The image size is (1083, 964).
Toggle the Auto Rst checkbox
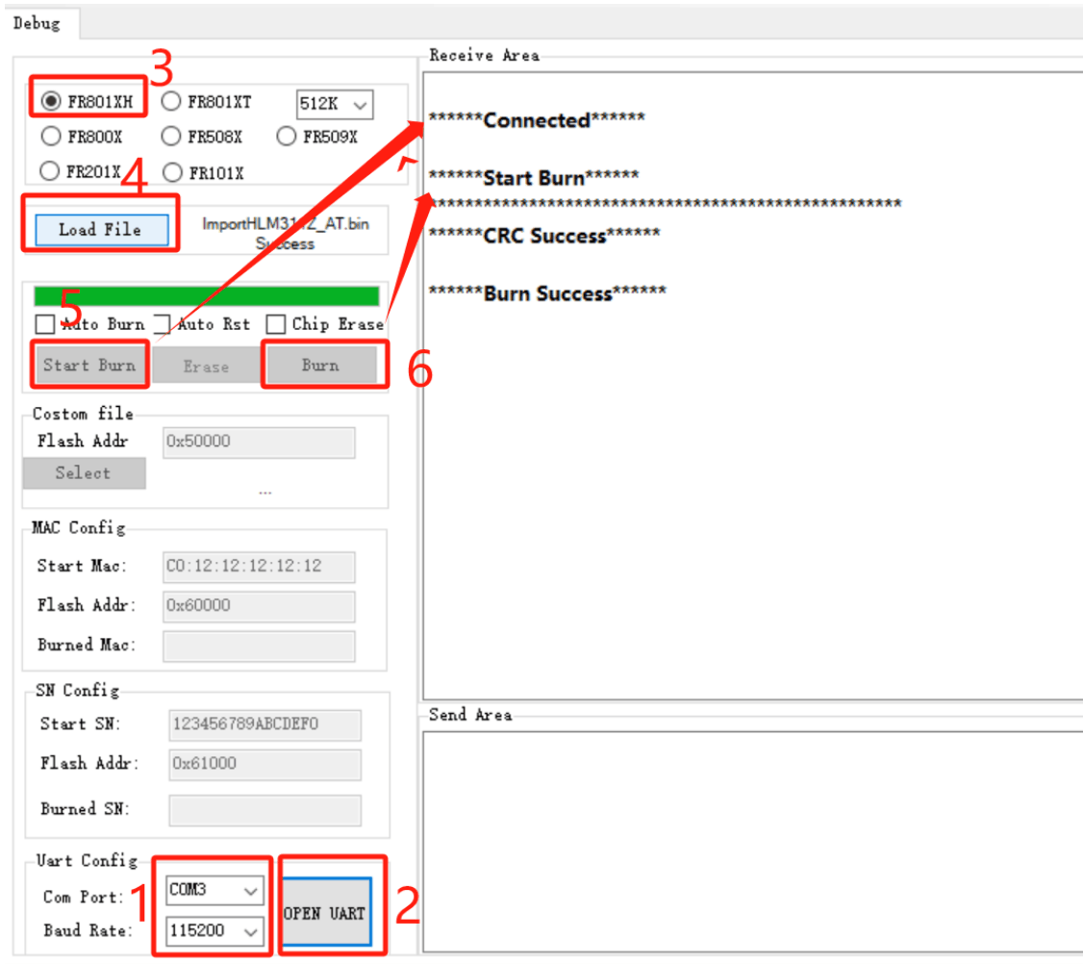[162, 324]
